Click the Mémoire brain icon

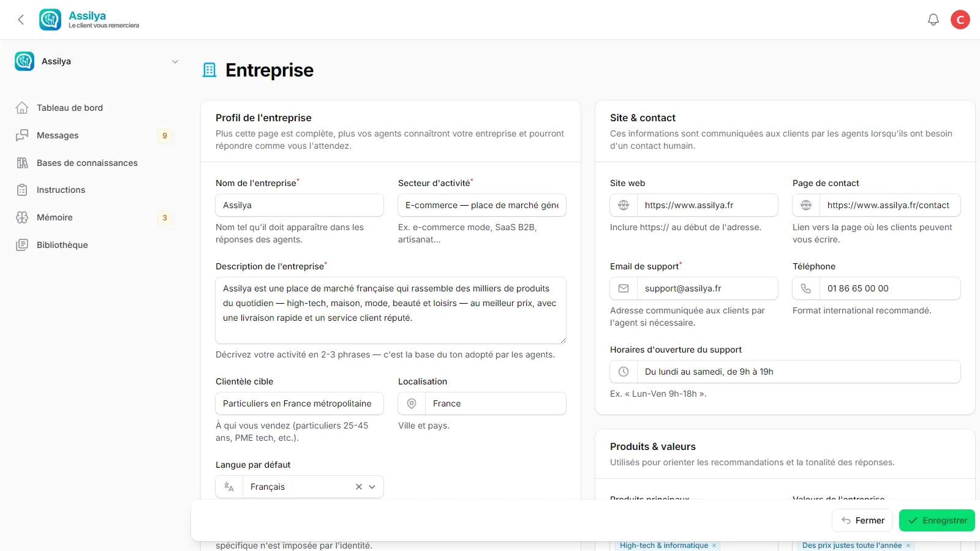[22, 217]
